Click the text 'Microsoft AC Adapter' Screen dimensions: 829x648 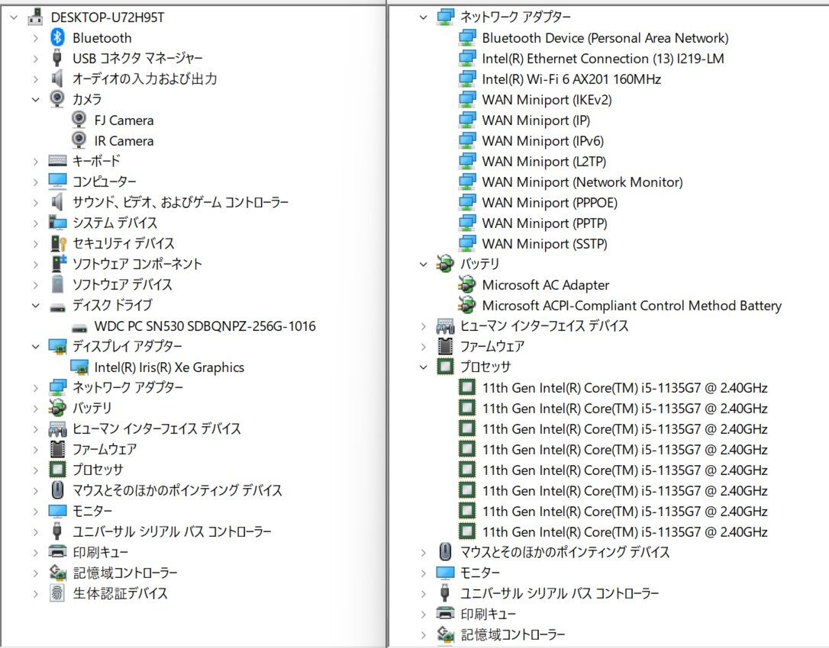[x=546, y=285]
